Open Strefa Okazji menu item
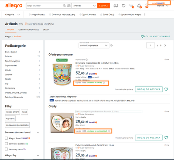 tap(107, 14)
